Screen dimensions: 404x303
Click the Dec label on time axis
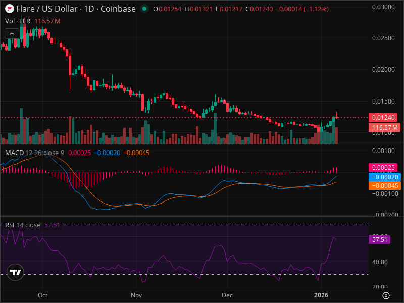pos(227,295)
